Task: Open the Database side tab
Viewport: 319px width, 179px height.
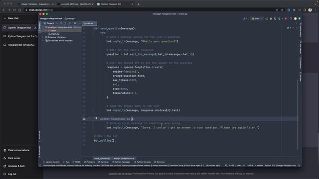Action: point(301,63)
